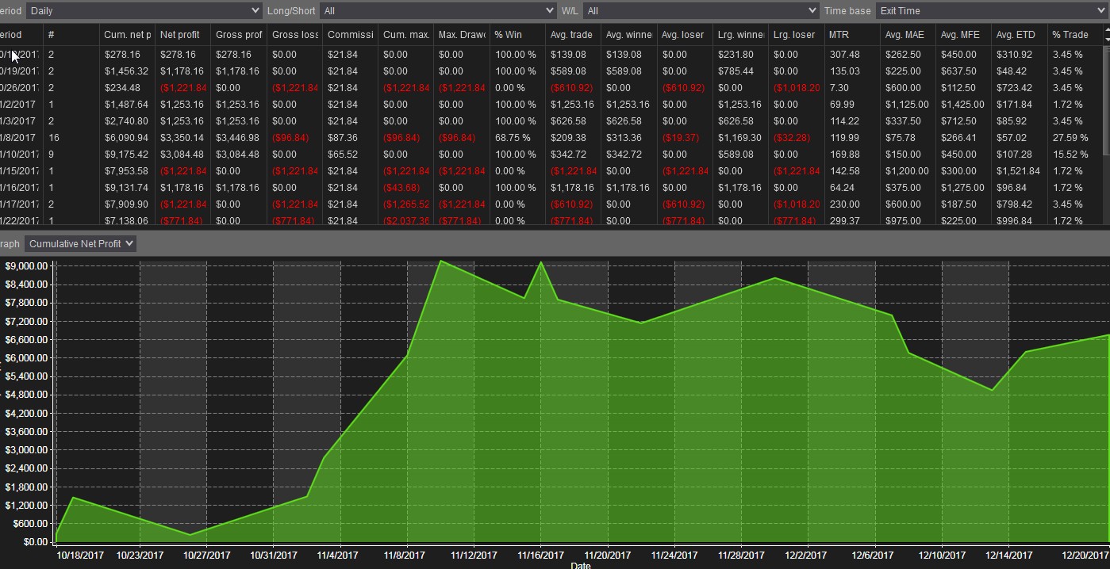
Task: Sort by the Cum. max. column header
Action: click(x=405, y=35)
